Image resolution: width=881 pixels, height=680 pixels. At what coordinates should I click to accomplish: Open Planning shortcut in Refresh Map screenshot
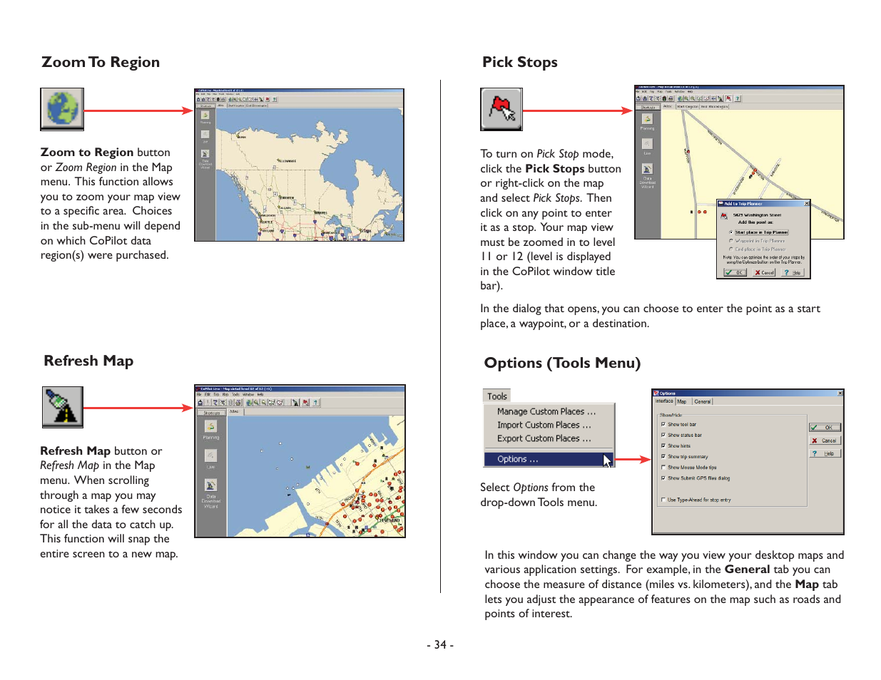click(210, 430)
